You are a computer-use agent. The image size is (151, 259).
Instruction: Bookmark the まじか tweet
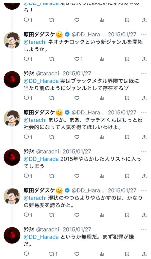[x=127, y=137]
